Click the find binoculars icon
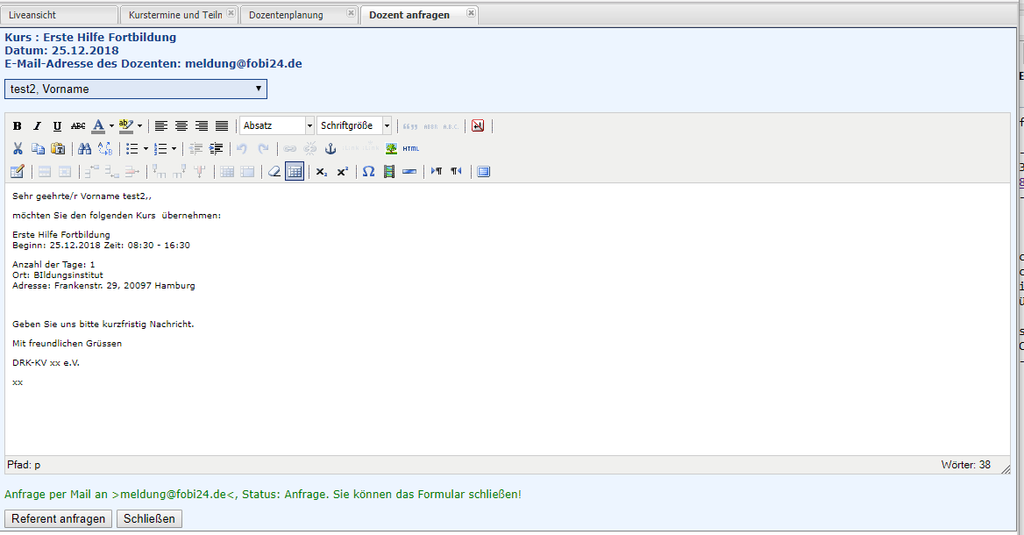1024x535 pixels. pos(85,149)
